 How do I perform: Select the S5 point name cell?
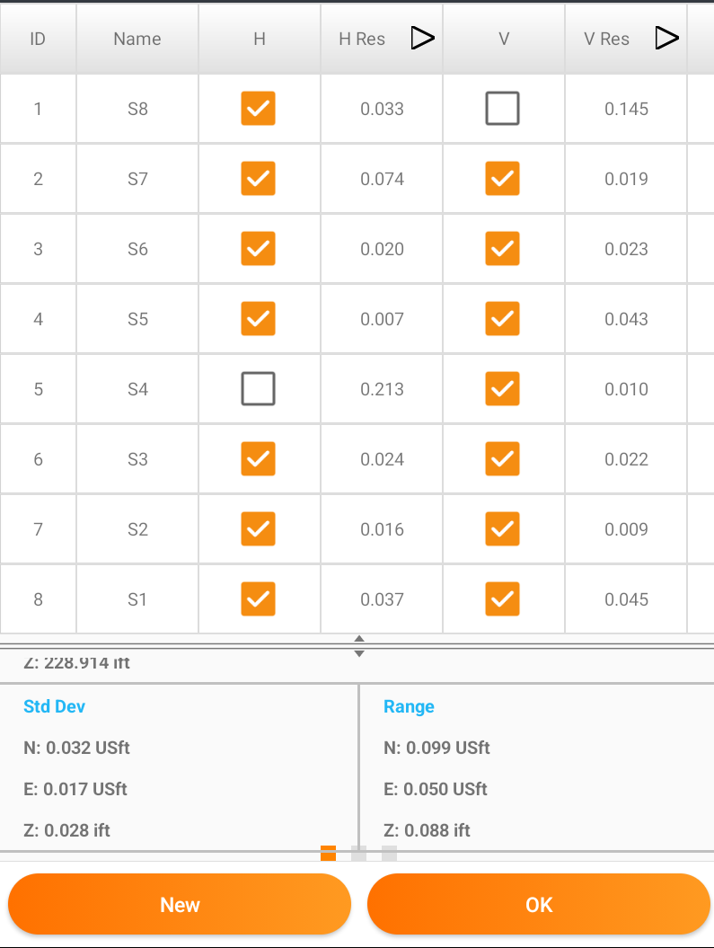(137, 319)
